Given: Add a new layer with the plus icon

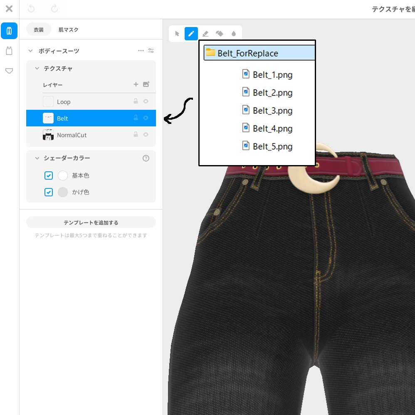Looking at the screenshot, I should pyautogui.click(x=136, y=84).
